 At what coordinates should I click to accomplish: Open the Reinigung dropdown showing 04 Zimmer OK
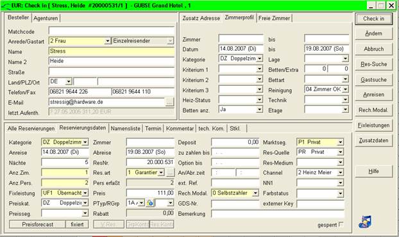click(345, 90)
